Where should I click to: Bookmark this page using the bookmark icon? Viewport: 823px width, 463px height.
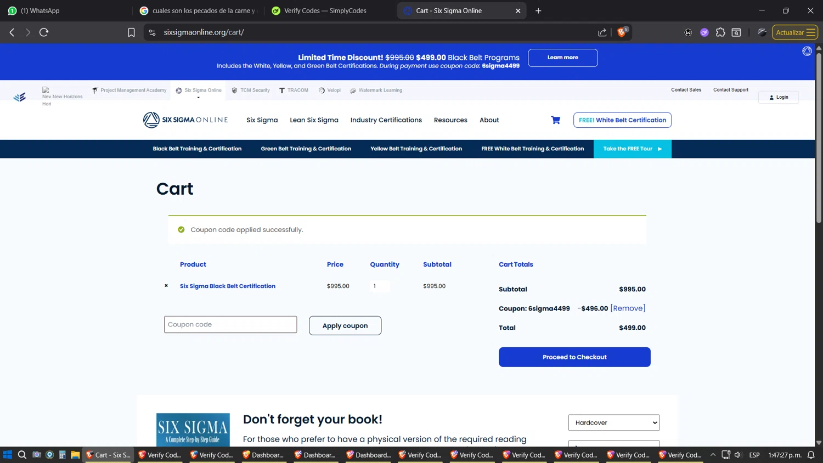(x=131, y=32)
